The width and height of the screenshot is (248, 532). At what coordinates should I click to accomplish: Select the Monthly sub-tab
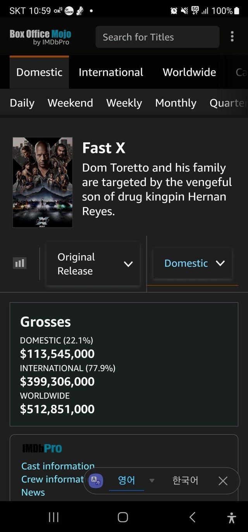point(176,103)
